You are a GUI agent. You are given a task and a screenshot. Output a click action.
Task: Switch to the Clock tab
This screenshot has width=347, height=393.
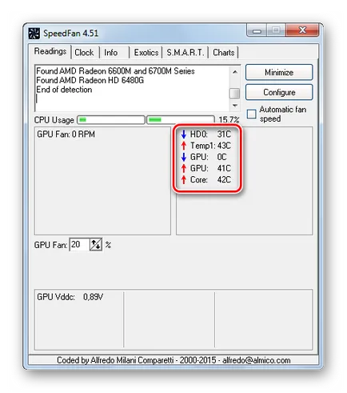click(84, 52)
